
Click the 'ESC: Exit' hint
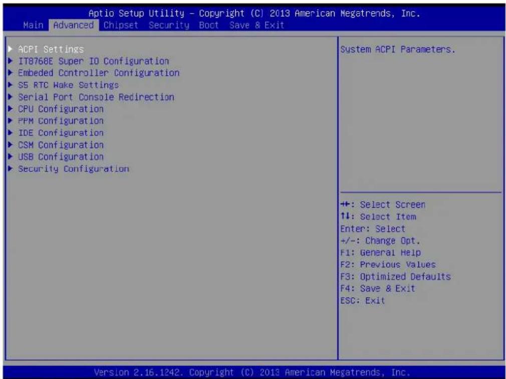363,301
